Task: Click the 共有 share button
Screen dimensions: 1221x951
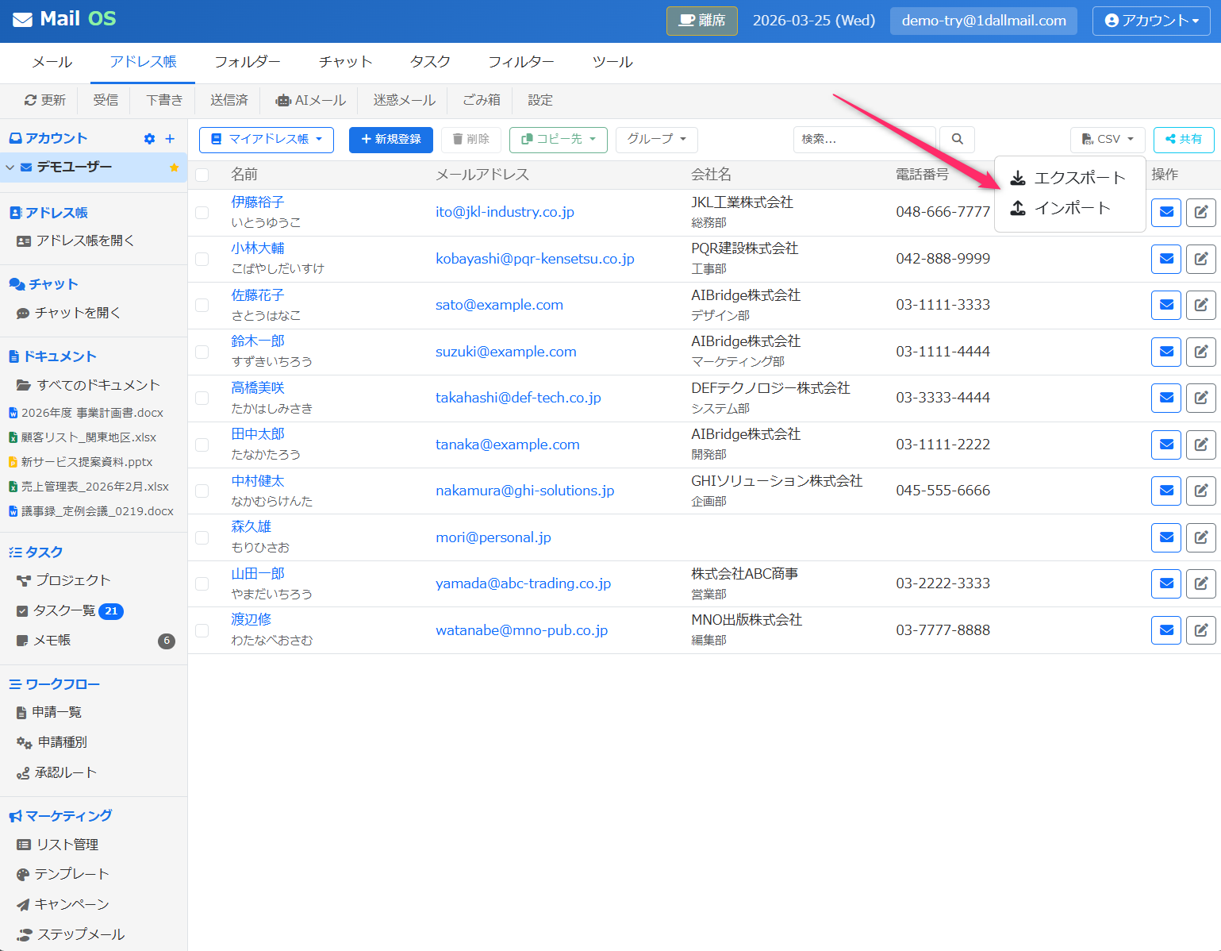Action: [x=1184, y=140]
